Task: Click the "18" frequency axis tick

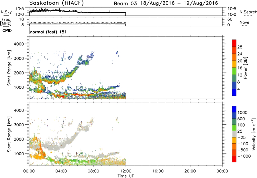Action: [22, 19]
